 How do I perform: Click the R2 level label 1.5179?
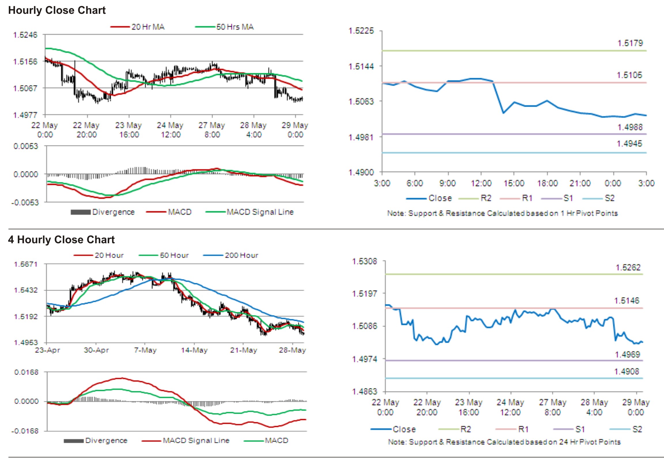click(x=630, y=43)
